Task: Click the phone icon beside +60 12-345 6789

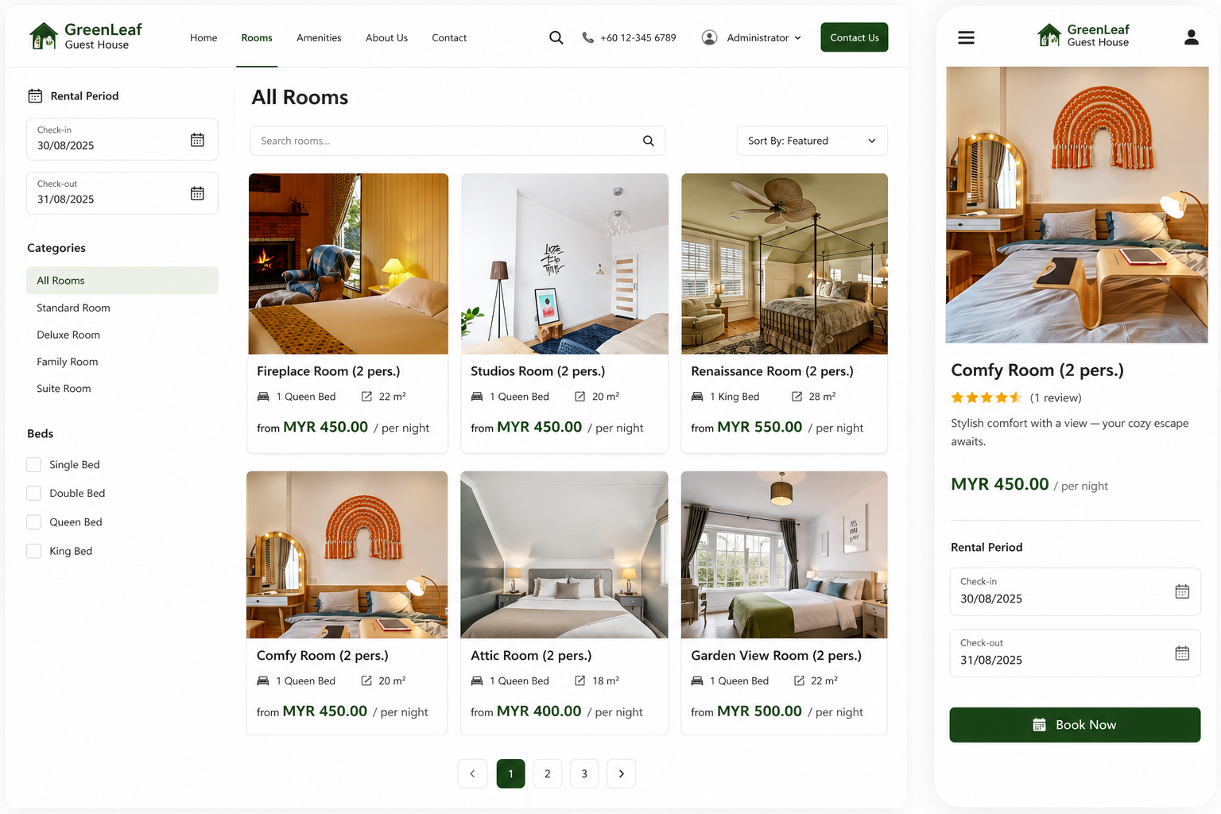Action: (587, 37)
